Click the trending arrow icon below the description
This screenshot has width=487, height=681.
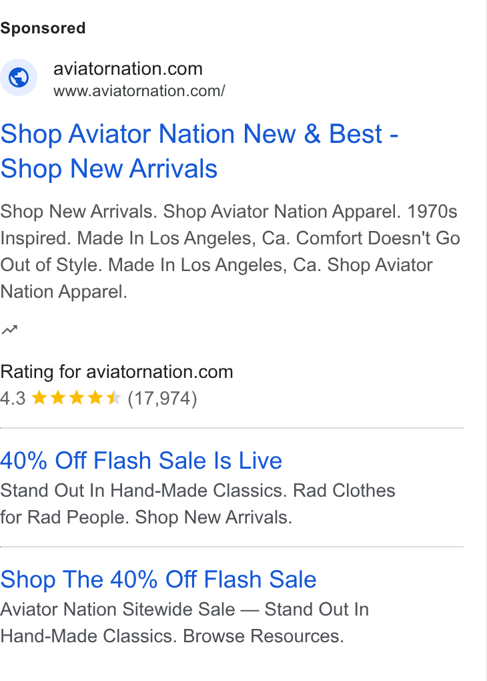9,330
